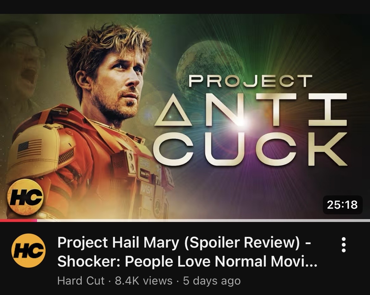This screenshot has width=370, height=295.
Task: Click the red watched portion of progress bar
Action: (x=18, y=220)
